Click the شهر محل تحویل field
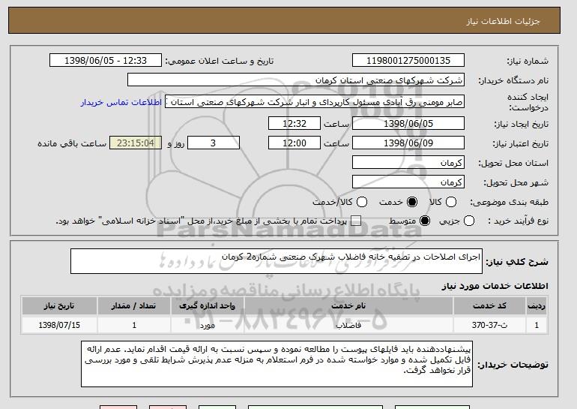This screenshot has height=409, width=577. pos(408,182)
